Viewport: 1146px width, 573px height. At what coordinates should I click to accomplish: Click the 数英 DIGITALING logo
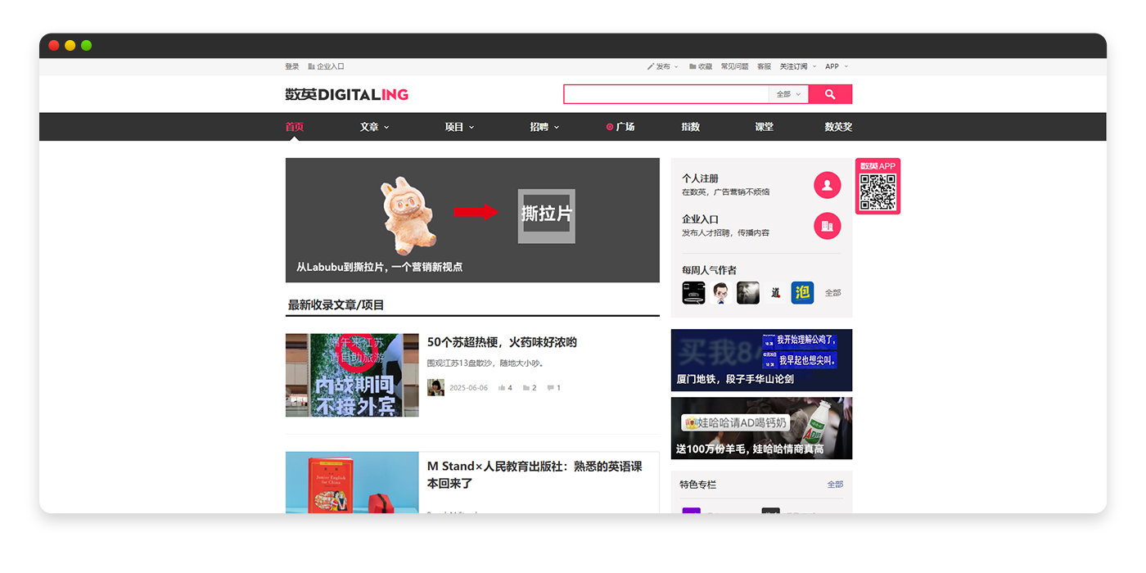(x=346, y=94)
